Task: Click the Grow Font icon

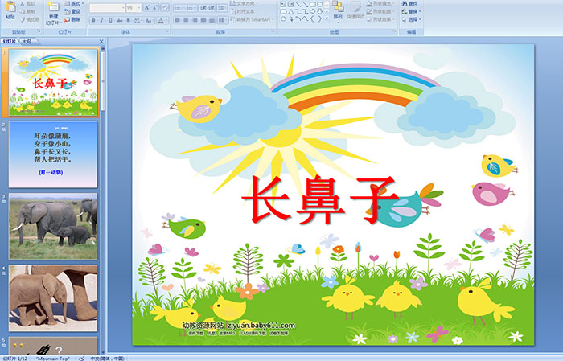Action: (x=147, y=7)
